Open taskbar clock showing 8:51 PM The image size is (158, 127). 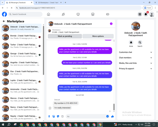coord(147,124)
